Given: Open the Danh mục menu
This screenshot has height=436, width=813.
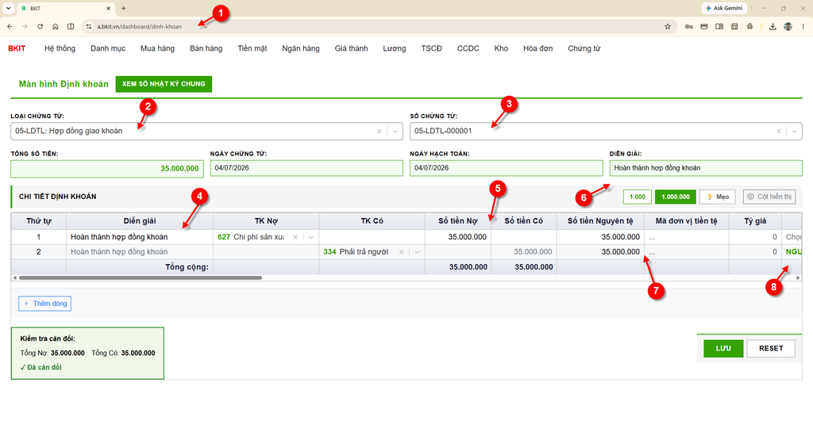Looking at the screenshot, I should coord(108,48).
